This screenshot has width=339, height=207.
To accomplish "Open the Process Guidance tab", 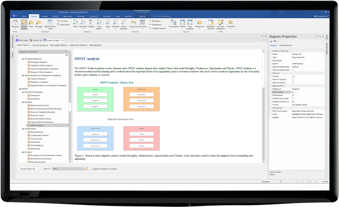I will [40, 45].
